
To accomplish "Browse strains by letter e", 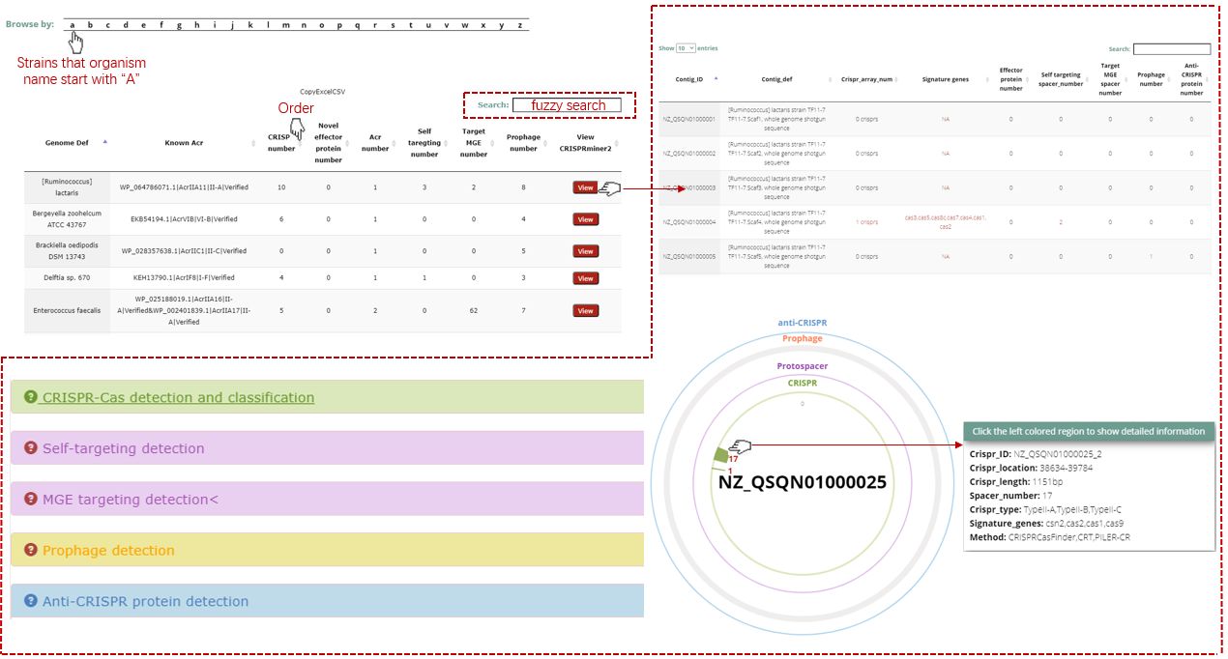I will (x=143, y=25).
